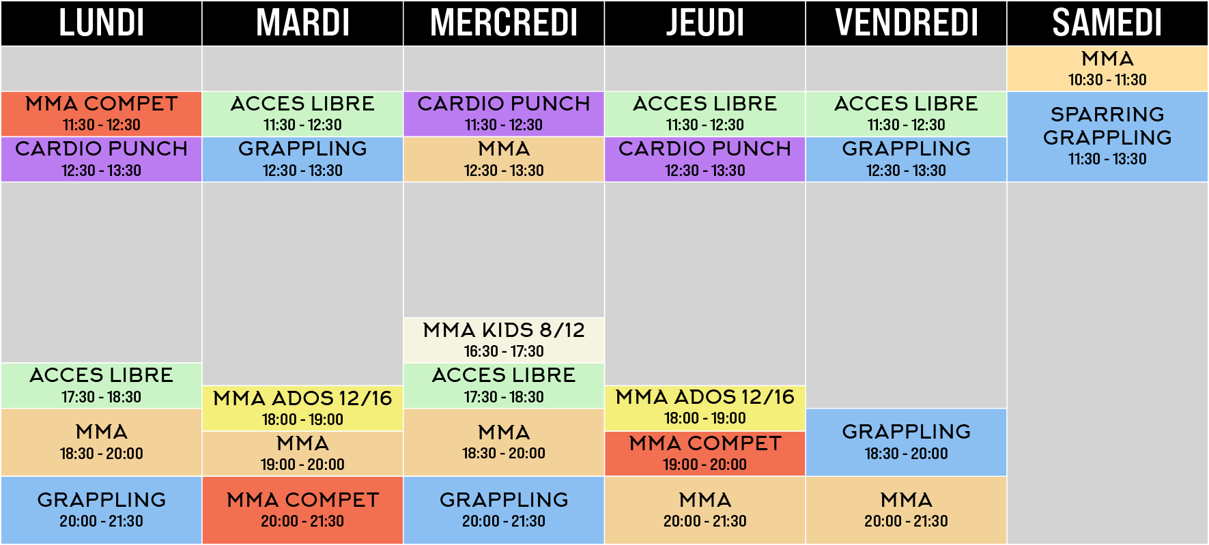Select Monday CARDIO PUNCH 12:30 - 13:30 block
1209x545 pixels.
[x=101, y=160]
